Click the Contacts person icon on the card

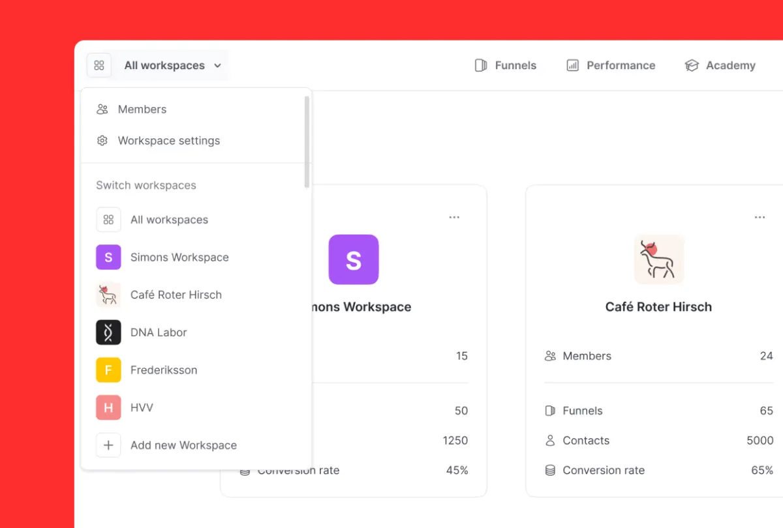pos(550,441)
